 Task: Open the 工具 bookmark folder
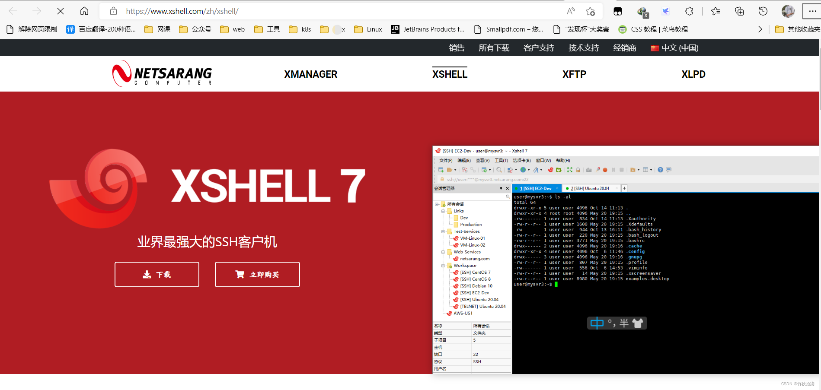(267, 29)
